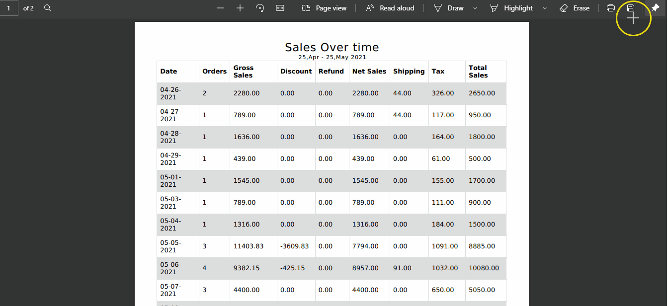Click the total sales value '2650.00'
The image size is (668, 306).
tap(482, 93)
